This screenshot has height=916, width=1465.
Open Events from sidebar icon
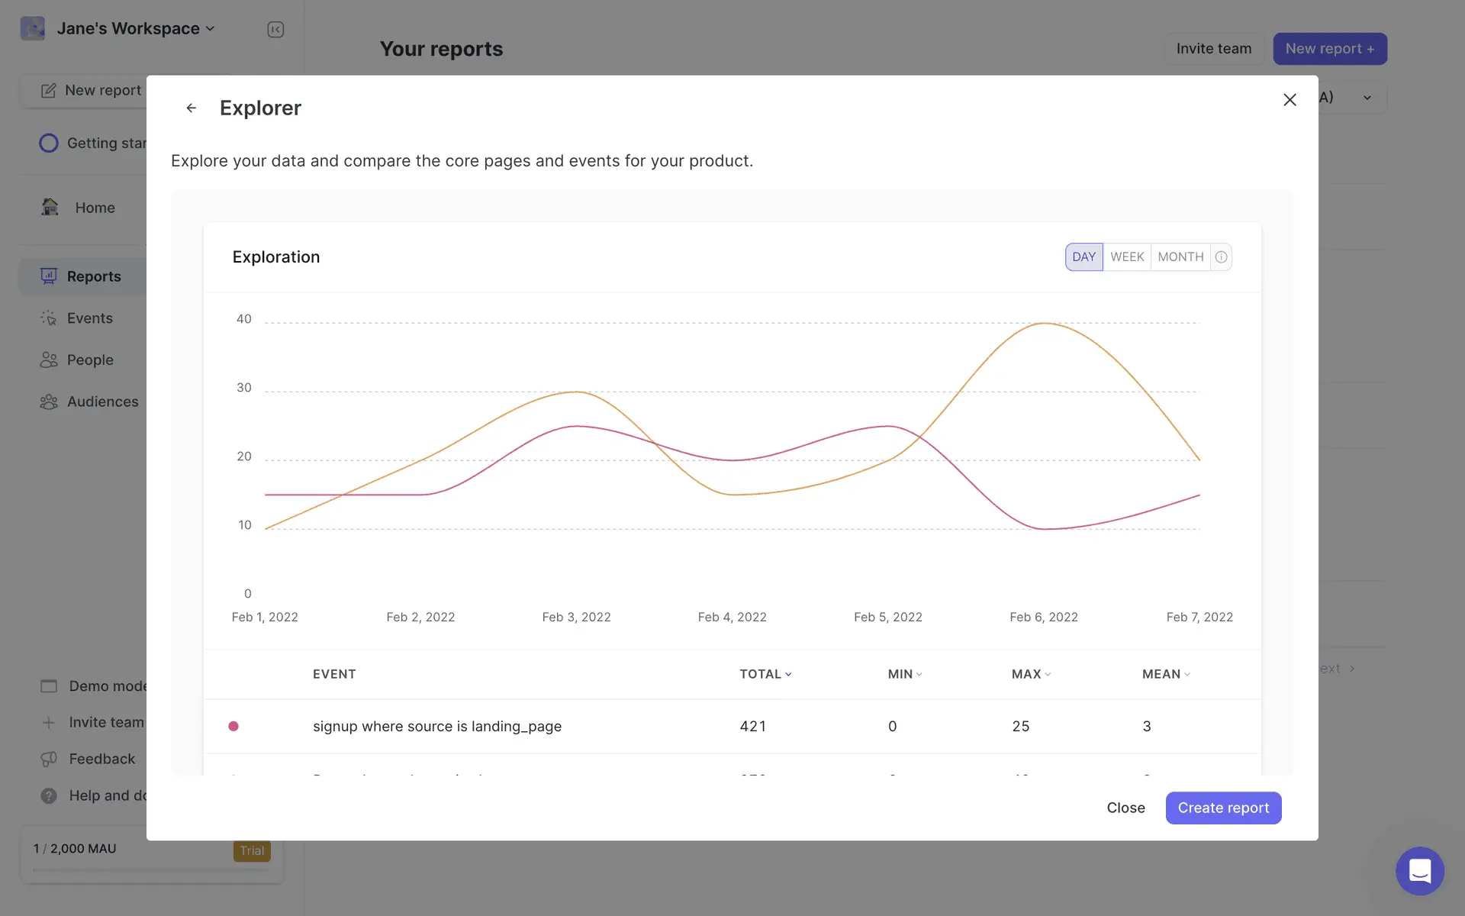pyautogui.click(x=49, y=318)
